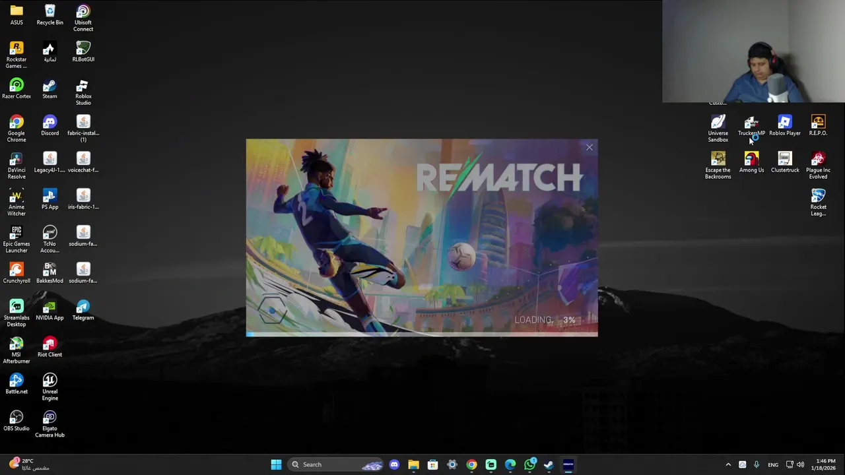This screenshot has width=845, height=475.
Task: Open the ENG language input switcher
Action: pos(773,464)
